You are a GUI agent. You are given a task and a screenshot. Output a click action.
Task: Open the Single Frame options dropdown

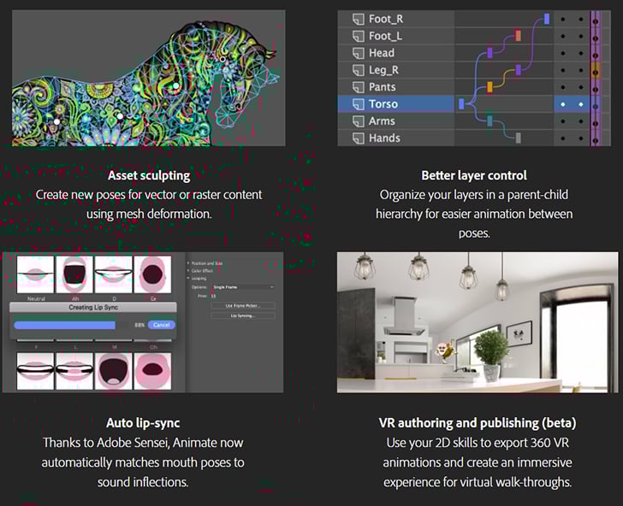(x=242, y=287)
